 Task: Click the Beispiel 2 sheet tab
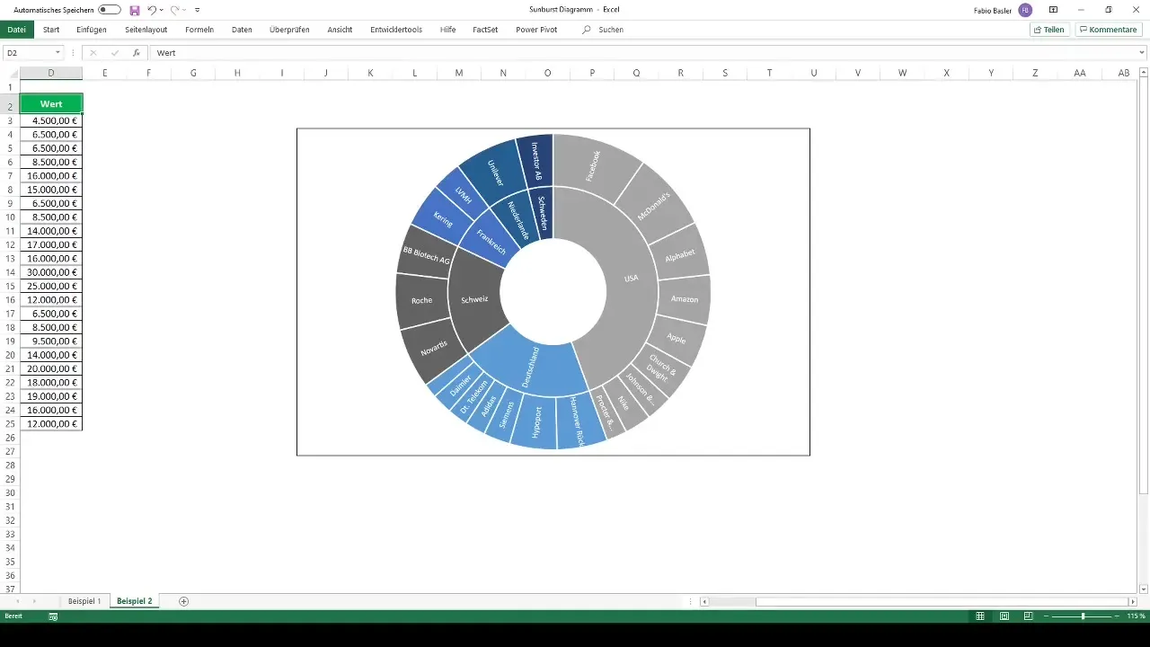[135, 601]
